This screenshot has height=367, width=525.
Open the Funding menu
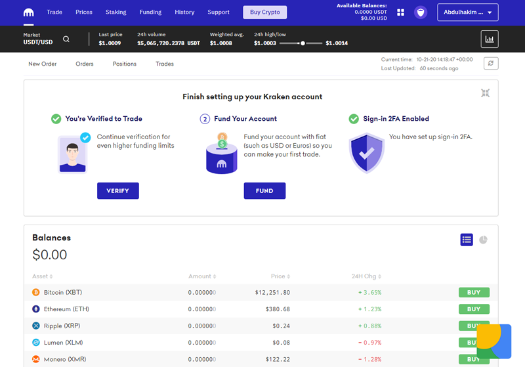150,12
